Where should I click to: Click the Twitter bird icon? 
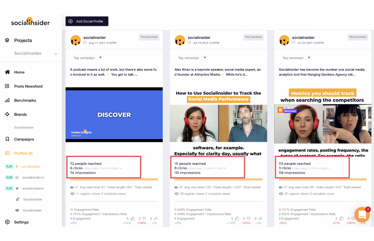click(17, 188)
